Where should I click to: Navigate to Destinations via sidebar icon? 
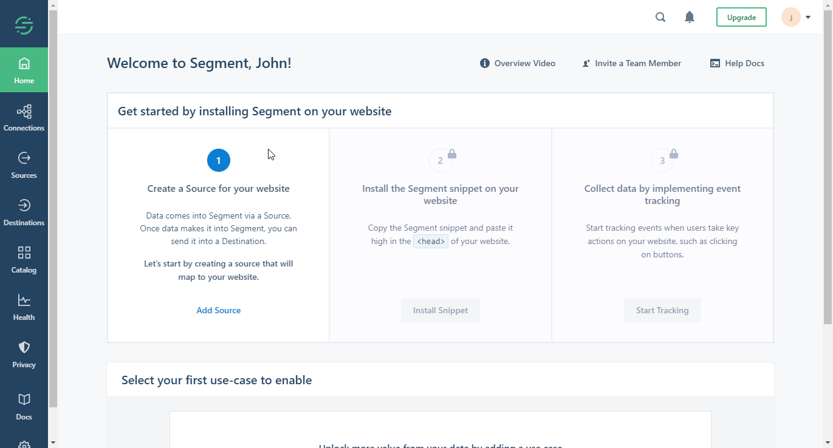click(24, 211)
